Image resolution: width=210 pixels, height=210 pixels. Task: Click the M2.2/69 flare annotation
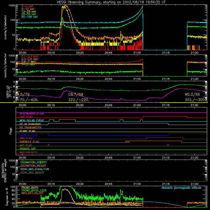[192, 94]
